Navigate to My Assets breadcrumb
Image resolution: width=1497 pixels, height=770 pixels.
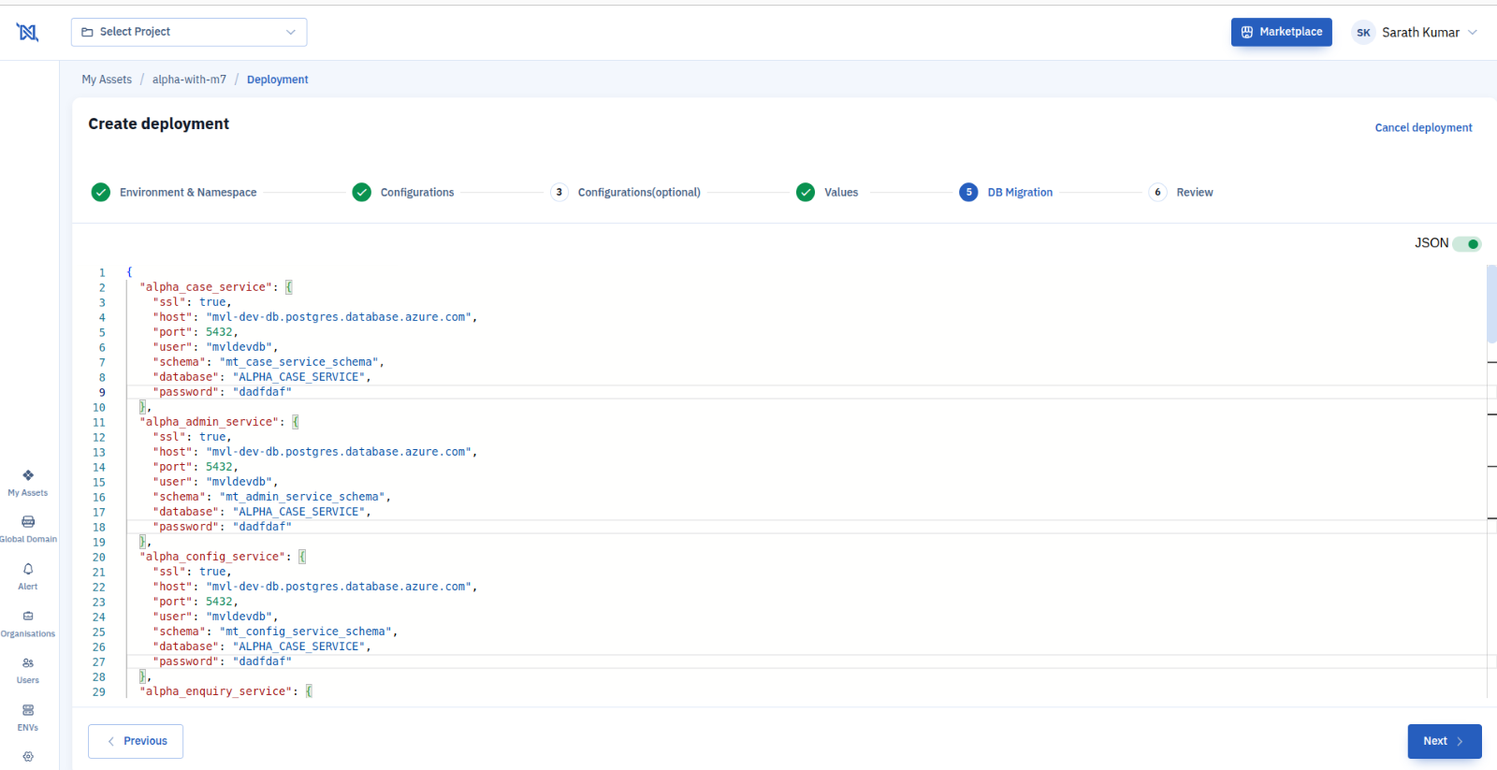click(x=107, y=80)
